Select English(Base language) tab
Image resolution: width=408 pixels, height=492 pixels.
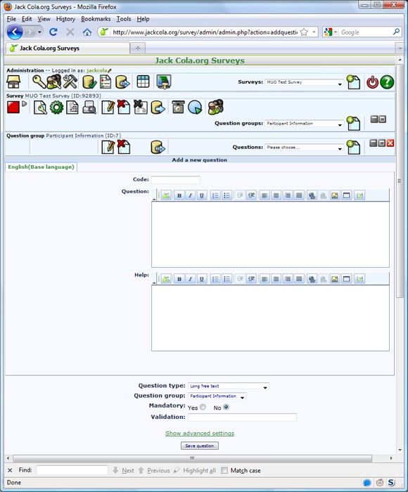coord(41,167)
